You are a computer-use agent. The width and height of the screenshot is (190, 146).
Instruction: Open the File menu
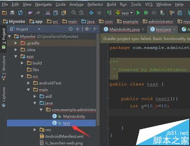point(5,5)
